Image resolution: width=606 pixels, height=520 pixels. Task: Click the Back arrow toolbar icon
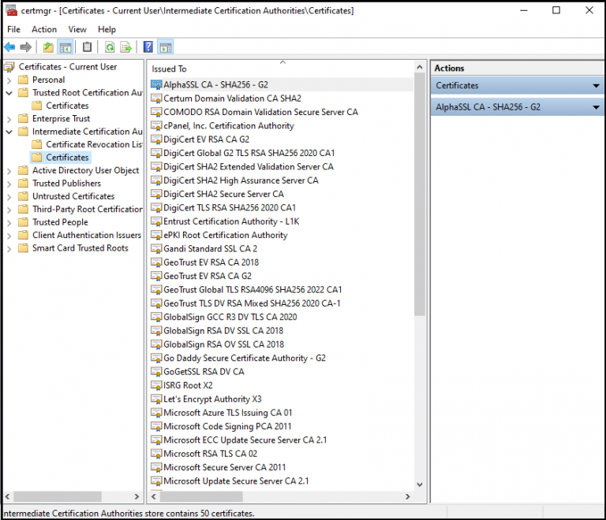coord(9,47)
